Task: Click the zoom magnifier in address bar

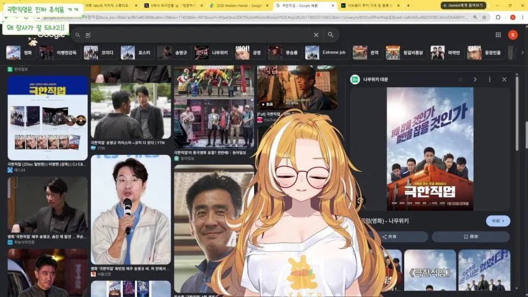Action: tap(475, 17)
